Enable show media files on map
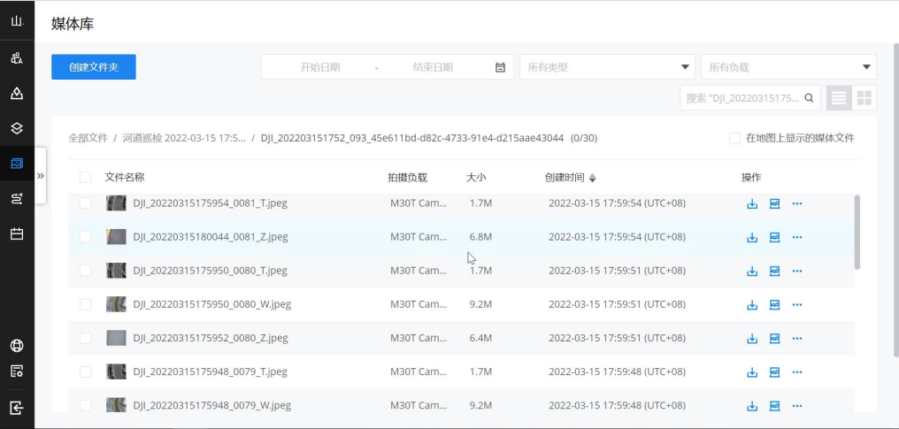899x429 pixels. (734, 138)
